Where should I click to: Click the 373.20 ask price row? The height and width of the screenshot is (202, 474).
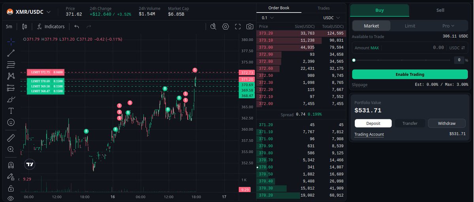301,33
